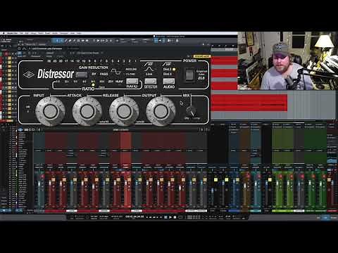Select the large red event in arrangement
338x253 pixels.
point(249,103)
